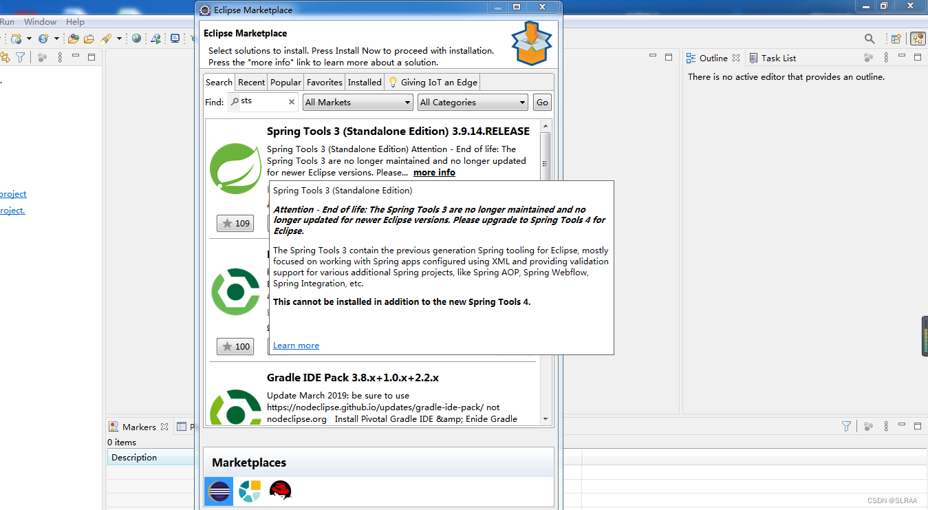This screenshot has width=928, height=510.
Task: Close the Outline view tab
Action: point(736,59)
